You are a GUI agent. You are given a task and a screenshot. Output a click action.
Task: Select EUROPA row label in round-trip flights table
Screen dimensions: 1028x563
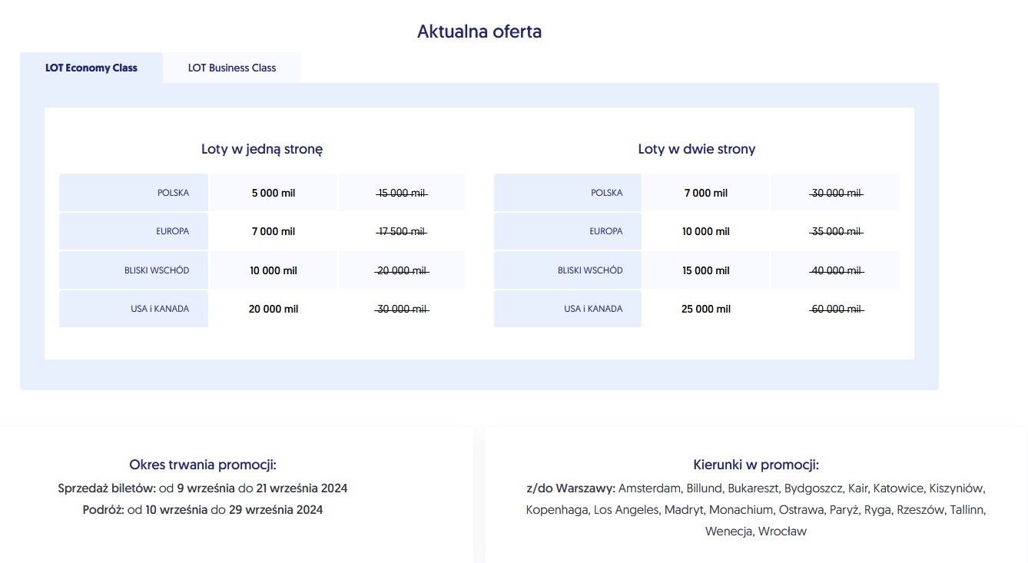pos(568,231)
